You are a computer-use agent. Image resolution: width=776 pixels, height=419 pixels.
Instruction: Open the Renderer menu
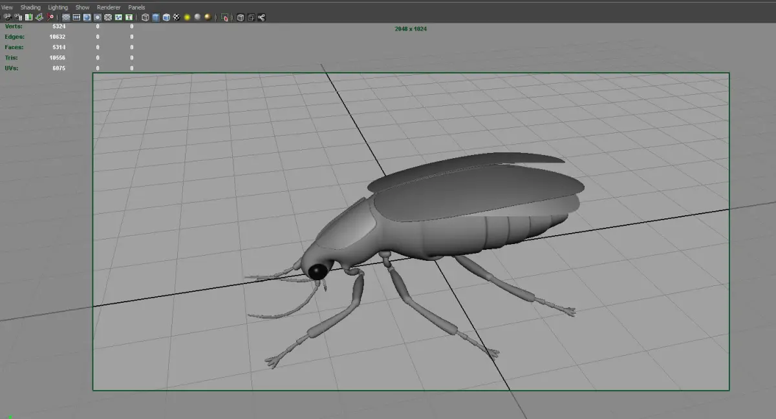click(109, 8)
